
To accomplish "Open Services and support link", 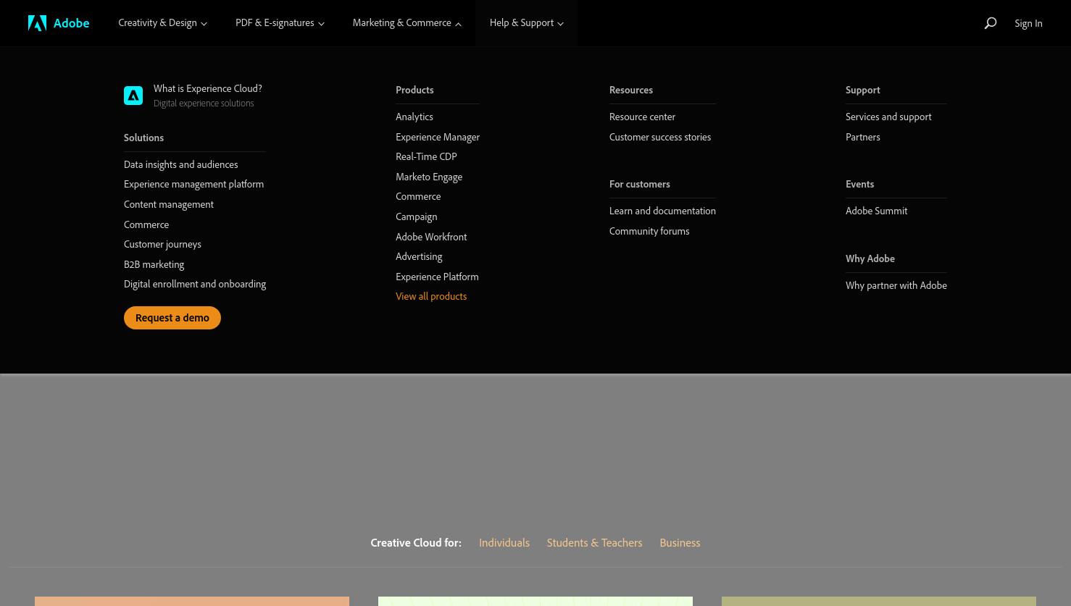I will [x=888, y=117].
